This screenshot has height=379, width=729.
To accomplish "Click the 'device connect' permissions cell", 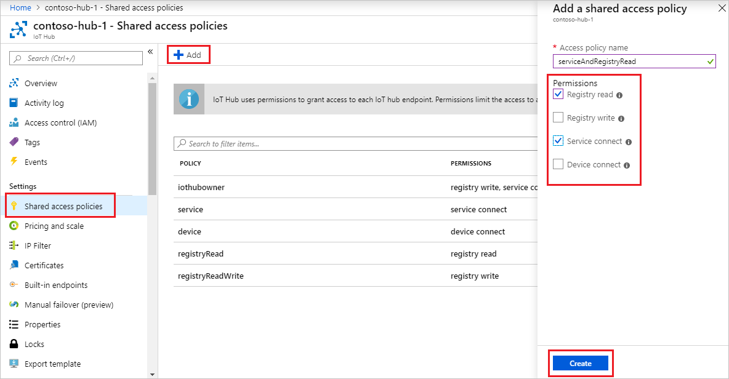I will coord(477,231).
